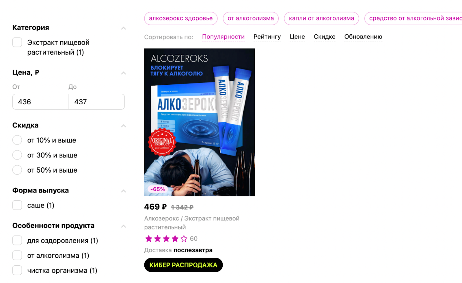Sort products by Обновлению
Viewport: 462px width, 283px height.
(x=363, y=37)
